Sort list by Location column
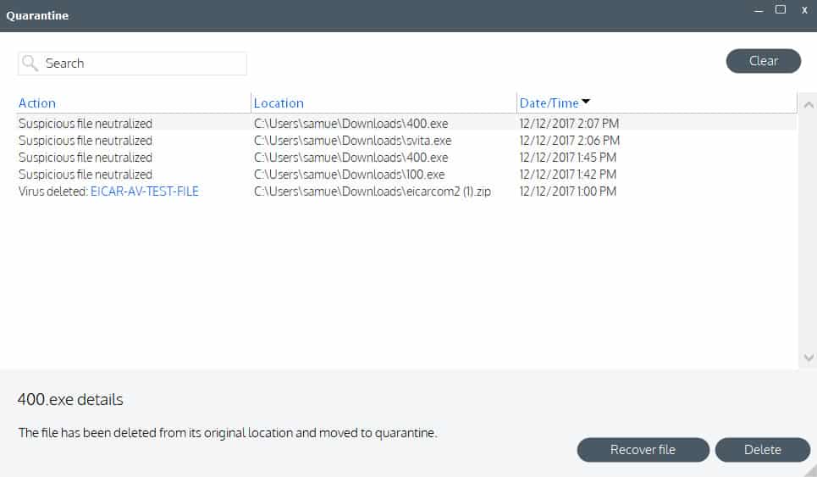Viewport: 817px width, 477px height. click(279, 103)
